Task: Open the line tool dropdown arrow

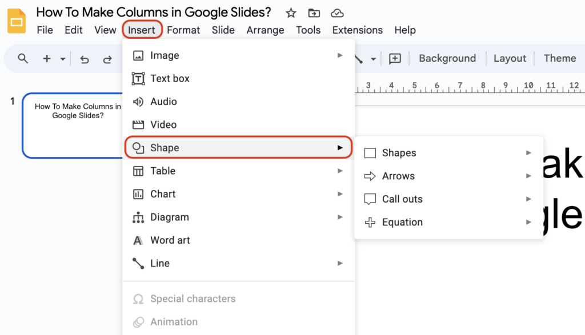Action: click(x=374, y=58)
